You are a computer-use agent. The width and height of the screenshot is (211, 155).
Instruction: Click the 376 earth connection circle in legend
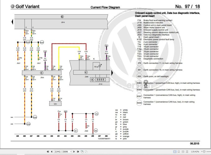(139, 63)
